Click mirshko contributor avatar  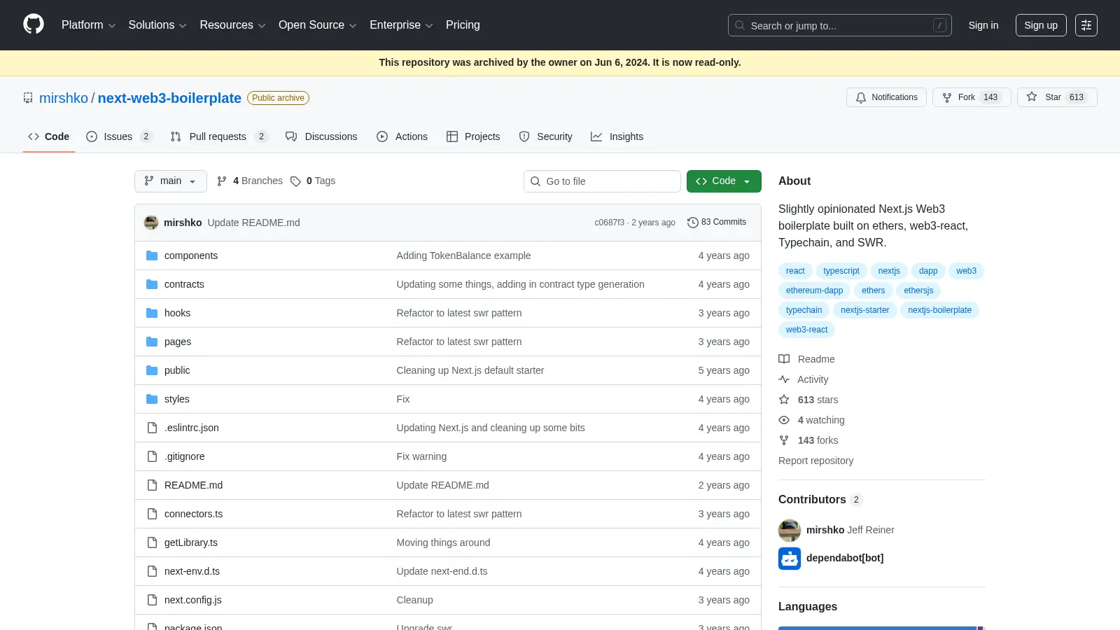[790, 530]
